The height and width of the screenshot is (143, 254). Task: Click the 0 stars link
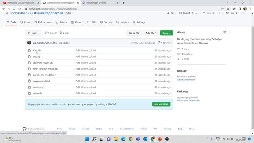(183, 49)
